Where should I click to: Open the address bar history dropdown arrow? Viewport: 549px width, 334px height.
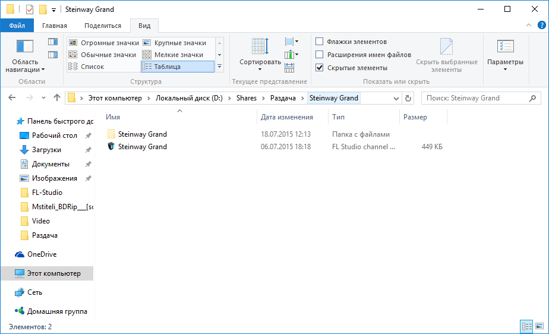tap(396, 98)
